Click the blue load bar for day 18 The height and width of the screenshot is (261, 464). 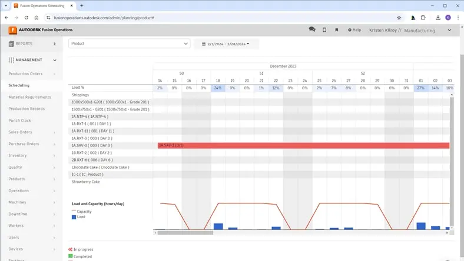(218, 226)
